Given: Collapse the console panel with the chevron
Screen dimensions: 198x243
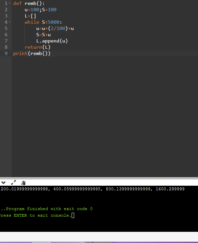Looking at the screenshot, I should coord(4,182).
